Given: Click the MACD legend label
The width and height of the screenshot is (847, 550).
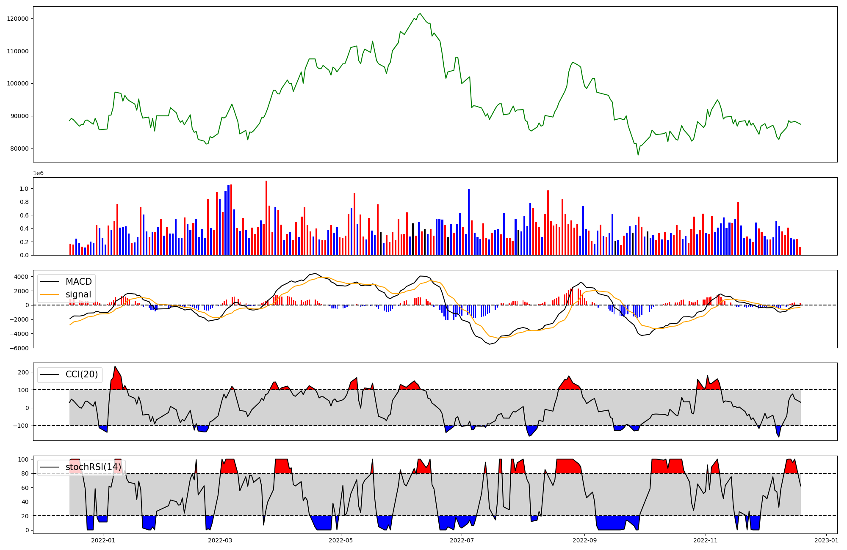Looking at the screenshot, I should click(x=79, y=282).
